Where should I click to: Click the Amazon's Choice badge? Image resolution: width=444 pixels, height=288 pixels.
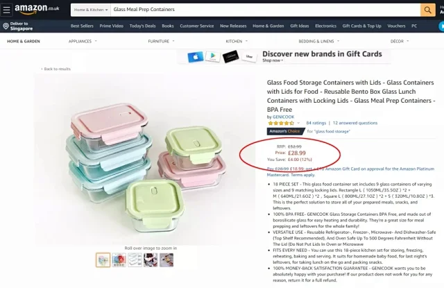click(x=285, y=131)
